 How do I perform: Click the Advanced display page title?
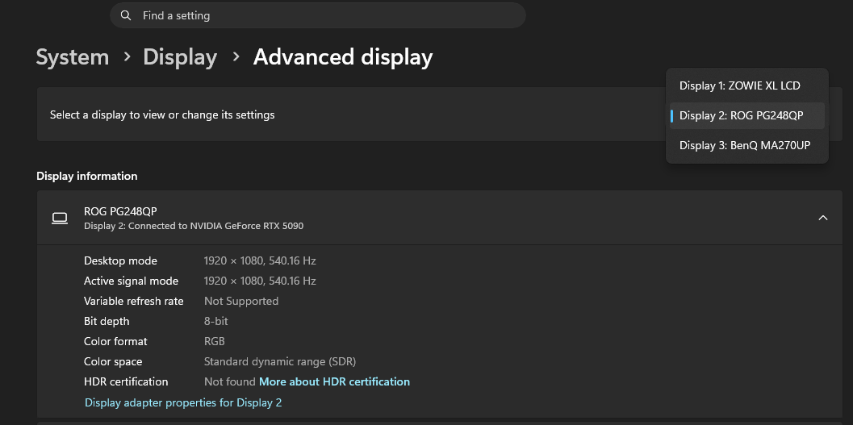343,57
